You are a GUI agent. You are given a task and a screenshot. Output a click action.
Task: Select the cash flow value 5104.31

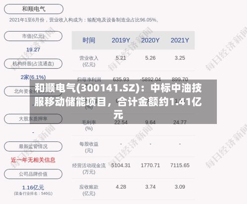pyautogui.click(x=121, y=165)
